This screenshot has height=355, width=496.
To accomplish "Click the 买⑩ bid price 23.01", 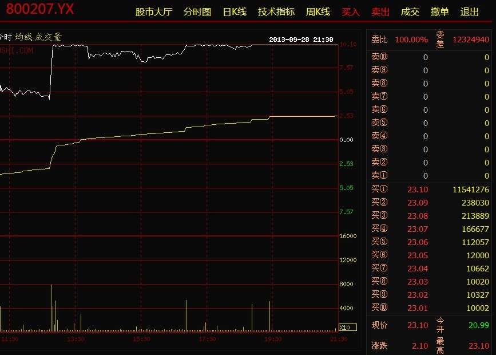I will [417, 308].
